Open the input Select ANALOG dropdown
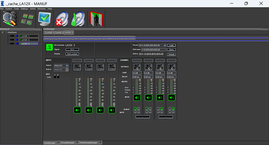This screenshot has width=269, height=145. [67, 66]
